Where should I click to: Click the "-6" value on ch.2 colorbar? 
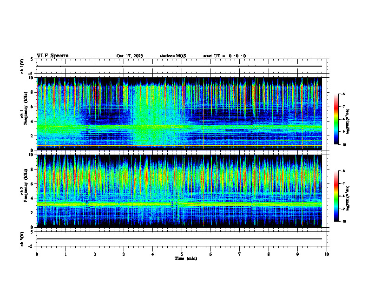pyautogui.click(x=343, y=171)
